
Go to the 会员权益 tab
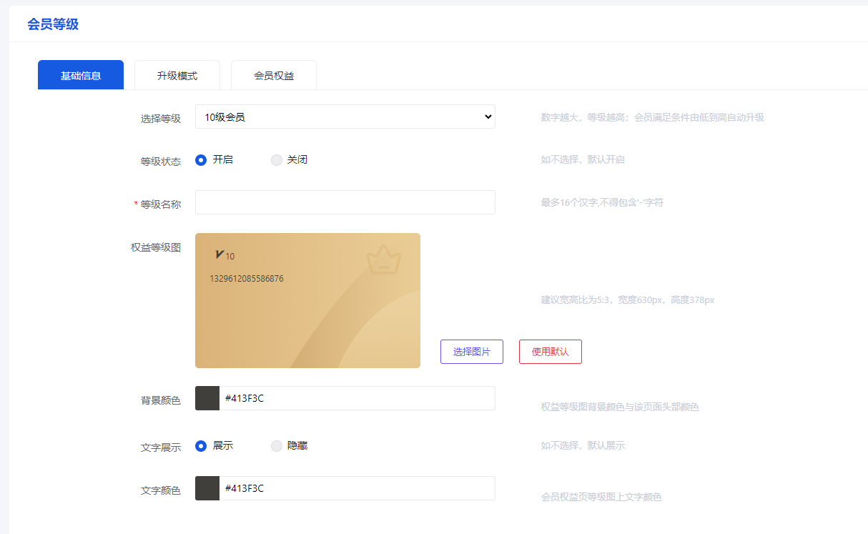coord(274,75)
